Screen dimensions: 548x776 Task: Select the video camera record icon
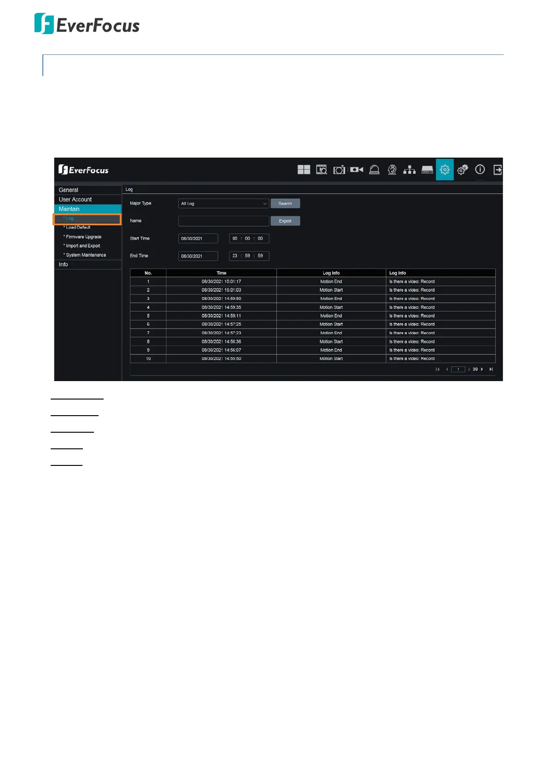pos(356,170)
